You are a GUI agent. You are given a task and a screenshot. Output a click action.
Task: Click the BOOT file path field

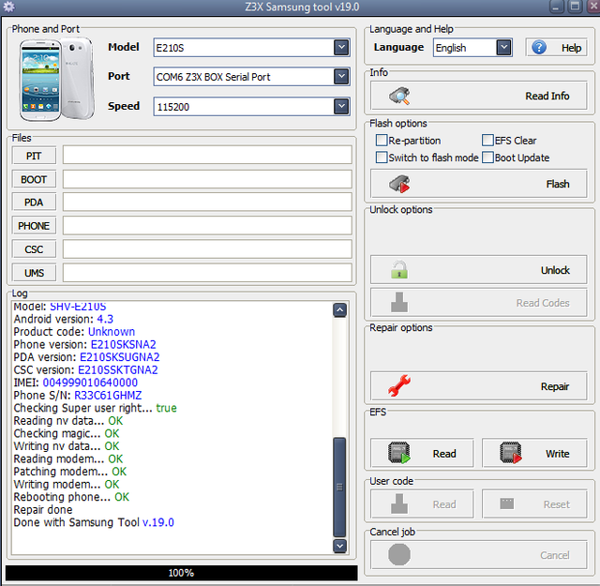[207, 179]
